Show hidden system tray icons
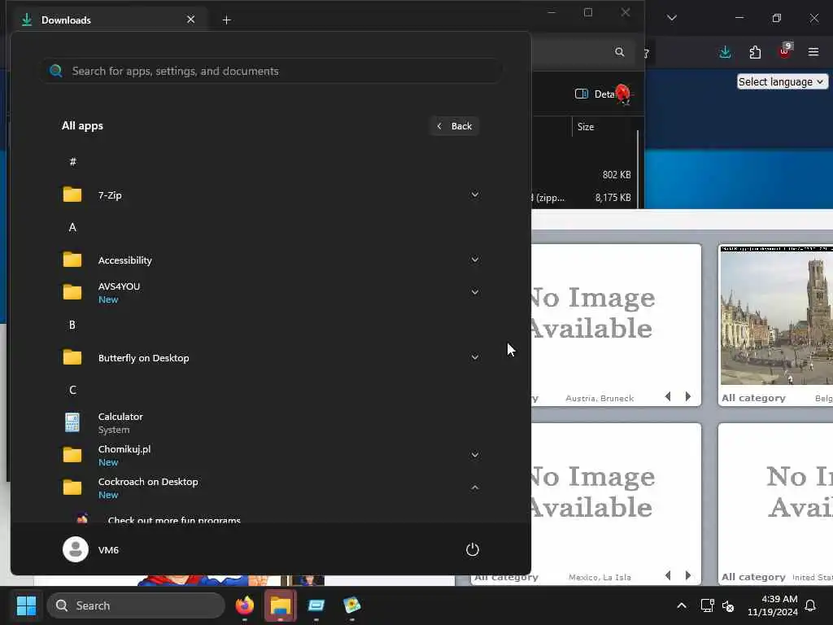Screen dimensions: 833x625 [682, 605]
